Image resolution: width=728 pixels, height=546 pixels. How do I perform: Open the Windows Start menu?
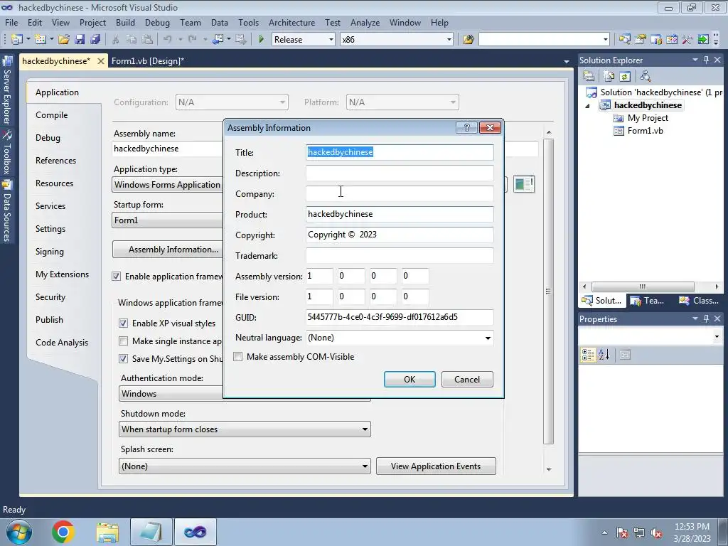(18, 532)
